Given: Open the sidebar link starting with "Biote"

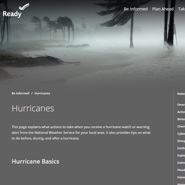Looking at the screenshot, I should [181, 119].
